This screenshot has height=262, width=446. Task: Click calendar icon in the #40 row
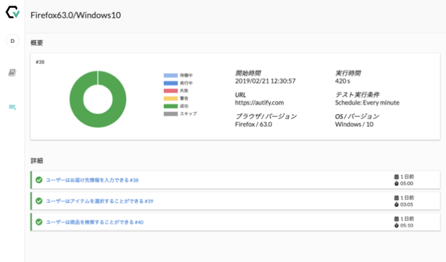point(396,218)
